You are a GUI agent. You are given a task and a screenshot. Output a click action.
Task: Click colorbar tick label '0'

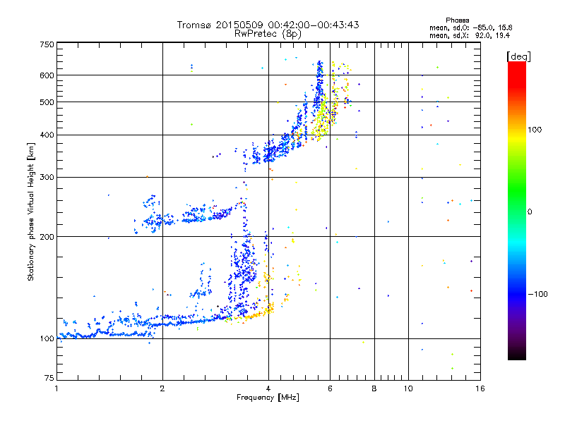(x=530, y=212)
